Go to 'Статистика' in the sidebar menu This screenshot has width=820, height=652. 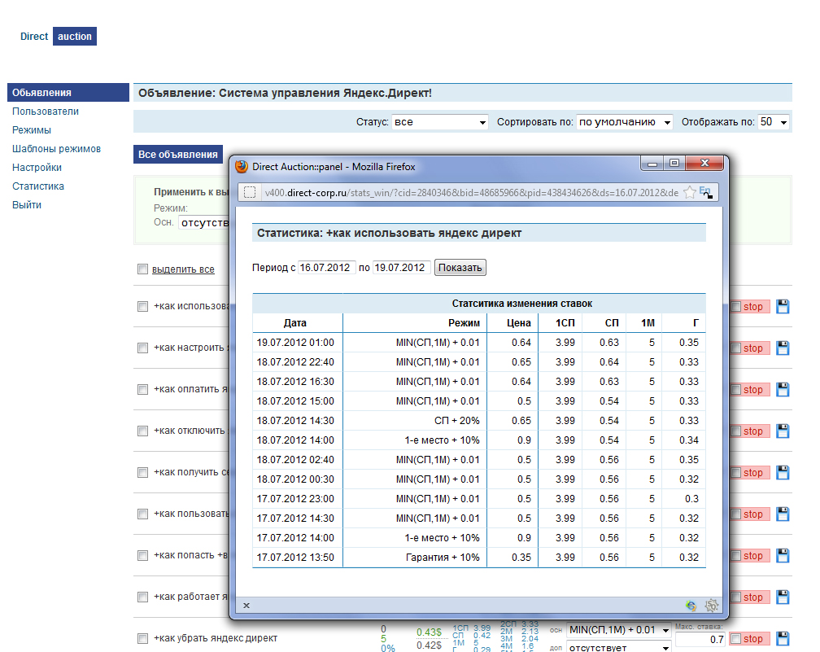click(x=38, y=186)
